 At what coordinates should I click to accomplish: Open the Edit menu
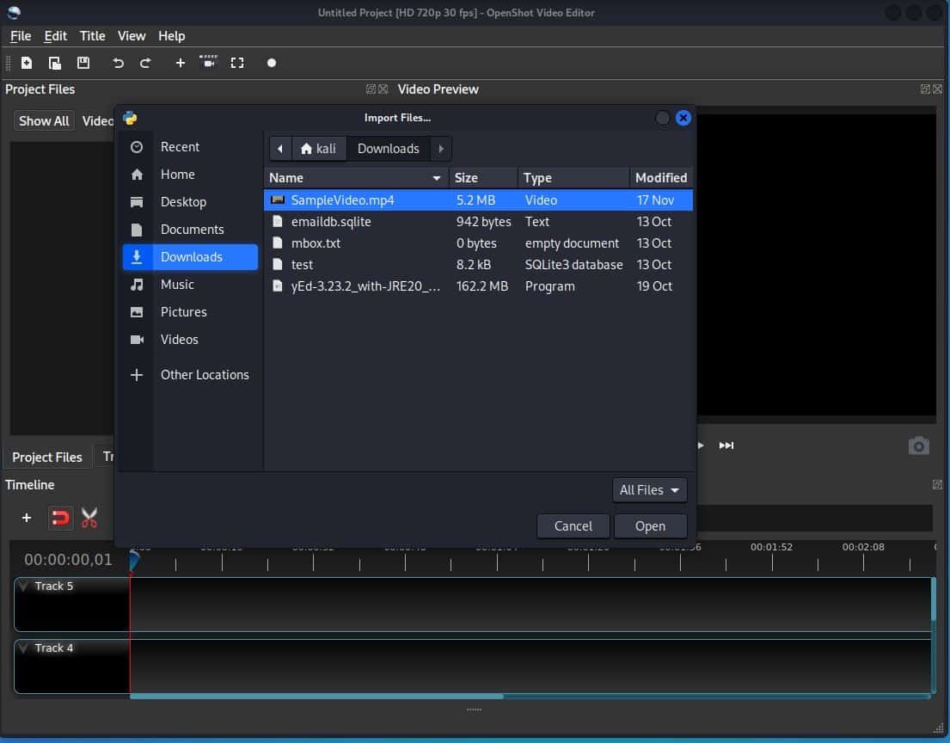coord(55,36)
